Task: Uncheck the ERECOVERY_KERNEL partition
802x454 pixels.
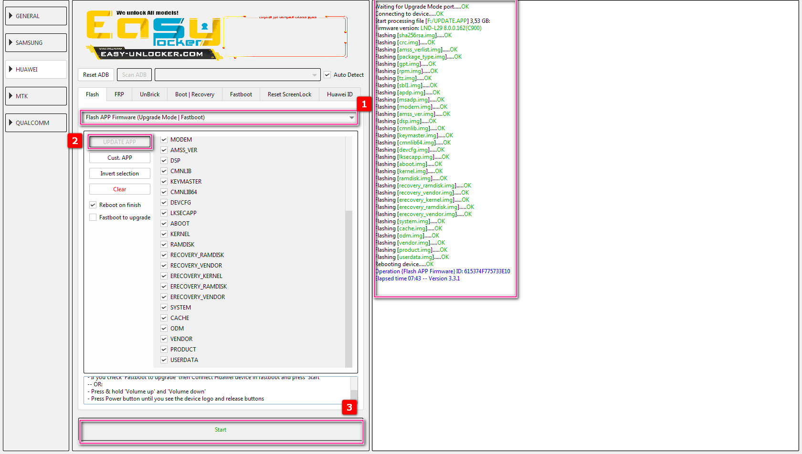Action: (x=164, y=276)
